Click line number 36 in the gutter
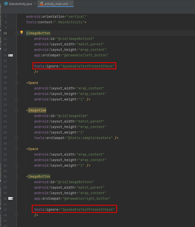The image size is (195, 227). [x=5, y=176]
